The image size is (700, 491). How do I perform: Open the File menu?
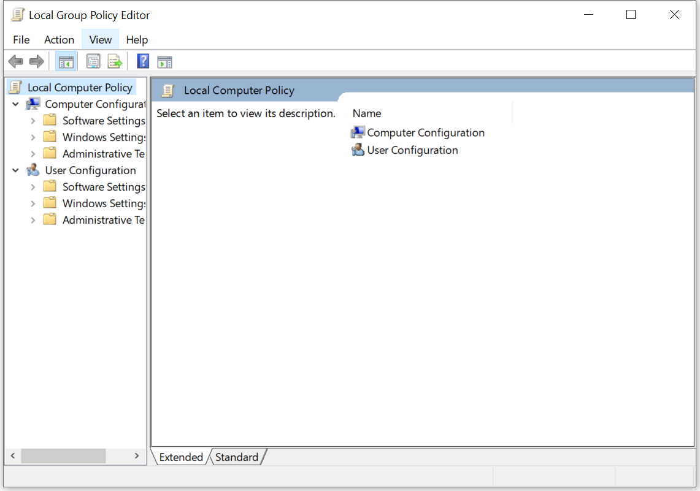click(x=21, y=40)
